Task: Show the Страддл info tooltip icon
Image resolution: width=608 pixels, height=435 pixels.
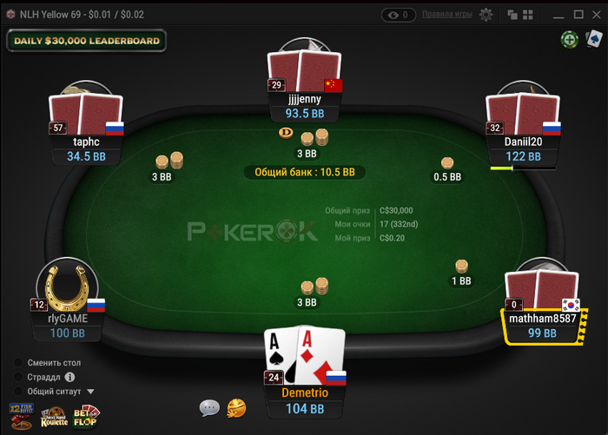Action: pos(69,377)
